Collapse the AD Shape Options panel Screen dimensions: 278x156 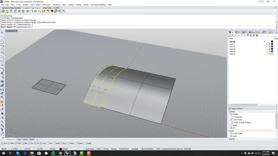[x=276, y=109]
